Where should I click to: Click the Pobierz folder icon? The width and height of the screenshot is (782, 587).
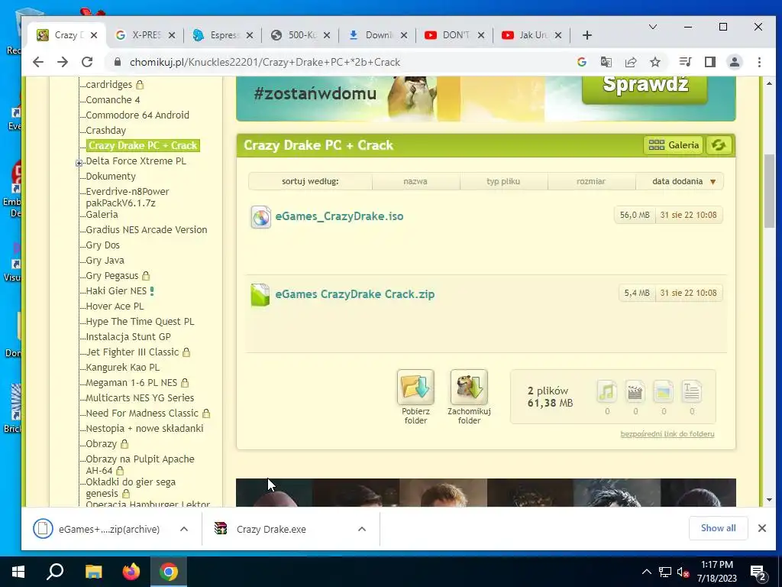tap(415, 387)
